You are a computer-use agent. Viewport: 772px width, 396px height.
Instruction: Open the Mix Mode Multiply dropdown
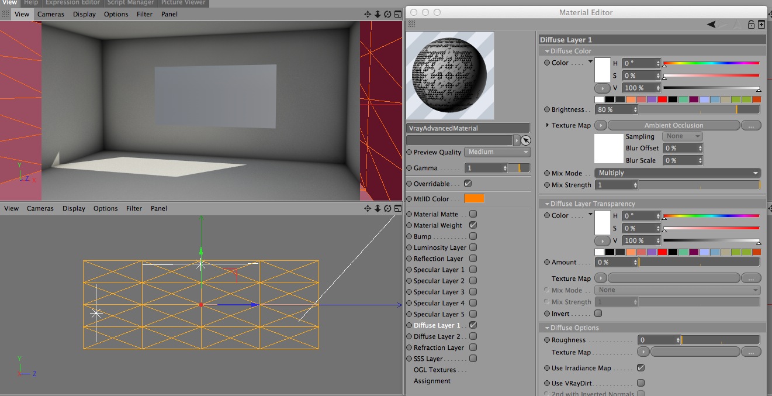point(677,173)
